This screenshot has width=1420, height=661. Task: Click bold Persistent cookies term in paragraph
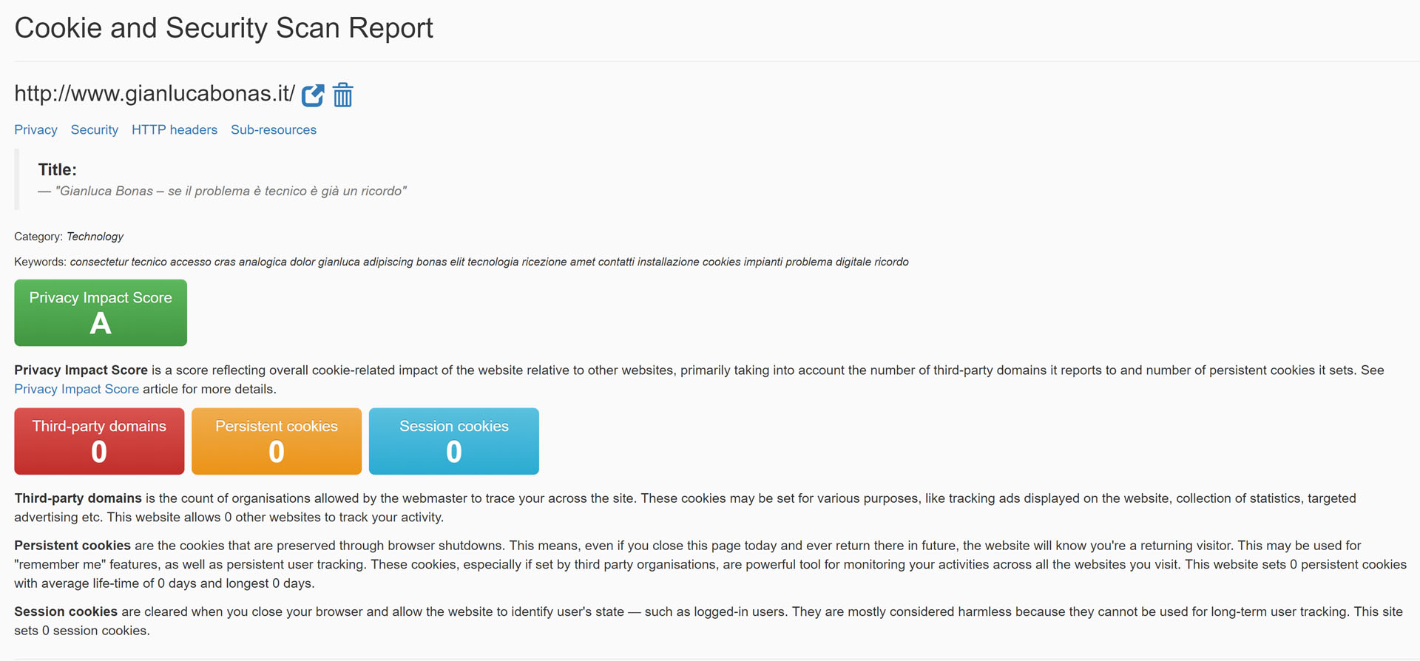coord(72,546)
